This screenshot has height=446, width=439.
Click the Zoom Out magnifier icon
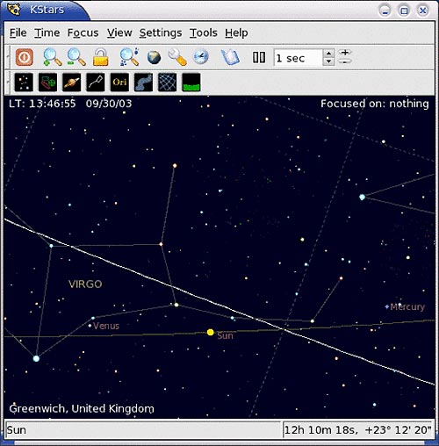pyautogui.click(x=76, y=57)
